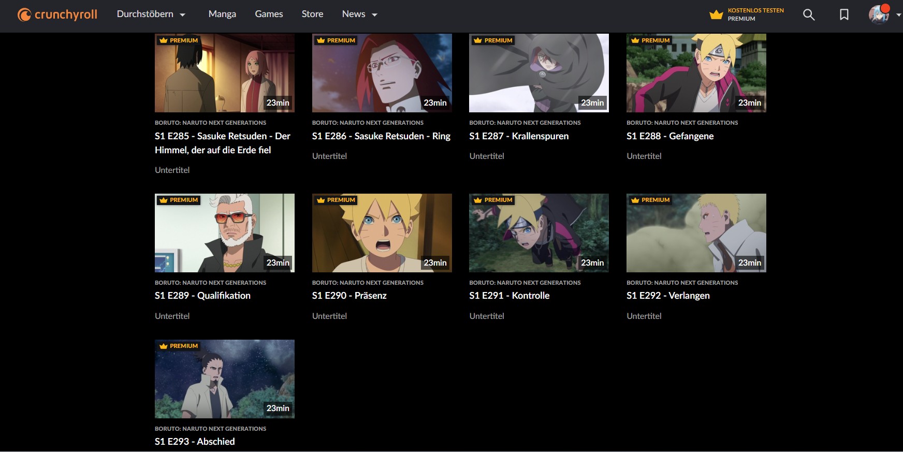This screenshot has width=903, height=452.
Task: Open thumbnail of episode E292 Verlangen
Action: point(696,233)
